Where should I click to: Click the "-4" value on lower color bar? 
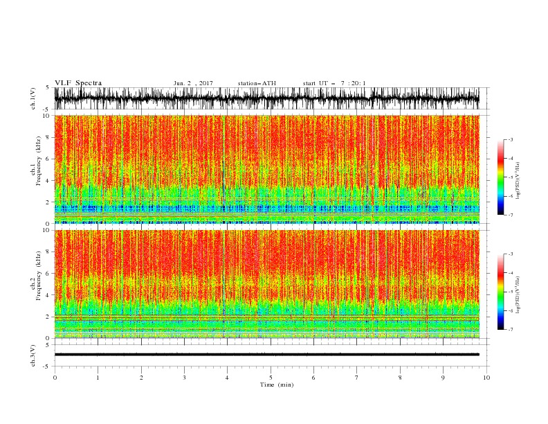511,273
